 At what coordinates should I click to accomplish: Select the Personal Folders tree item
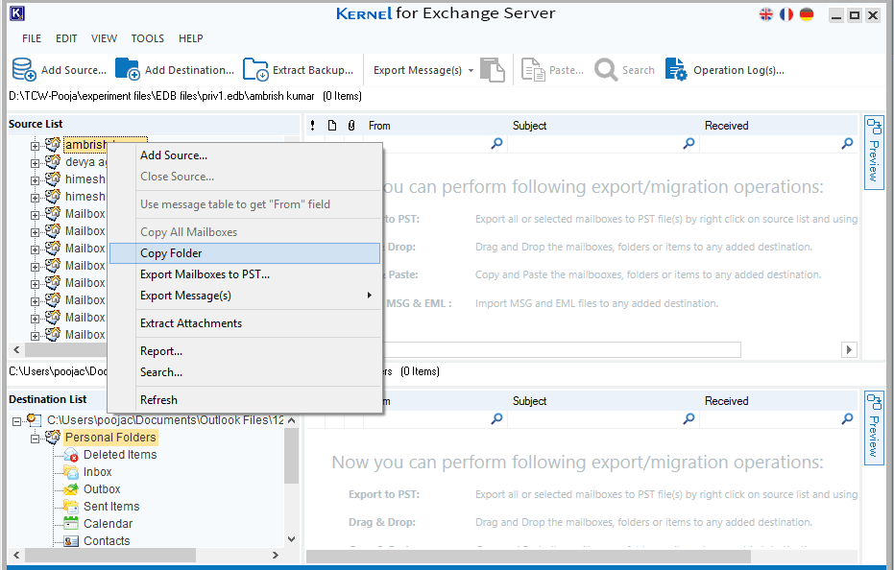tap(110, 438)
